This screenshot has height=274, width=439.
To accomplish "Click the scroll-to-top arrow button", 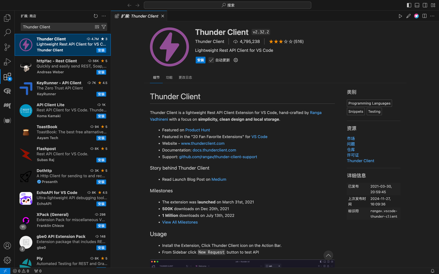I will point(328,255).
